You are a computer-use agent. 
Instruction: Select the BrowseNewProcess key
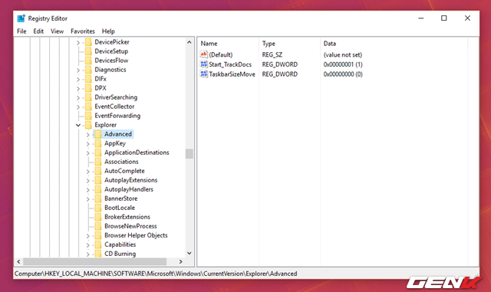[x=130, y=226]
